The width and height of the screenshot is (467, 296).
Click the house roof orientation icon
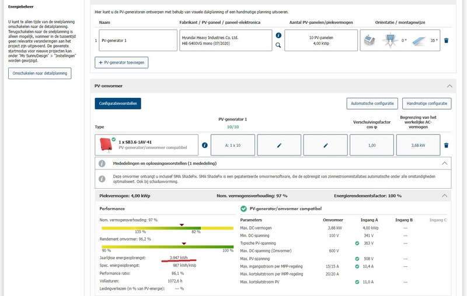[x=370, y=40]
